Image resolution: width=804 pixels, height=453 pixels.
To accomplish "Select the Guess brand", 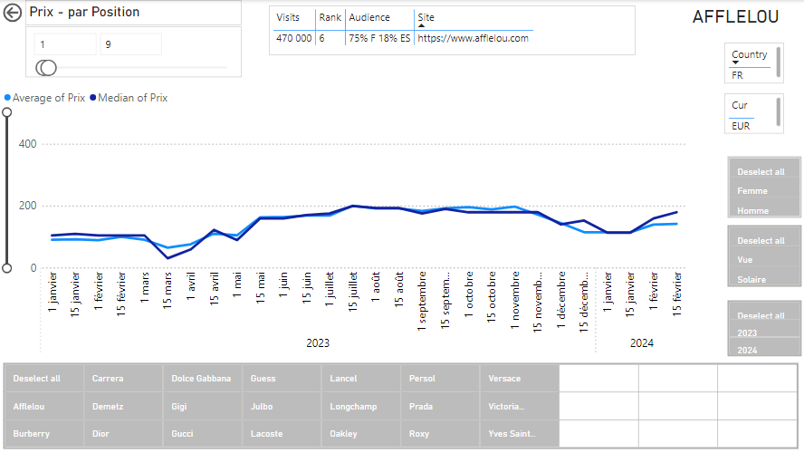I will click(282, 378).
